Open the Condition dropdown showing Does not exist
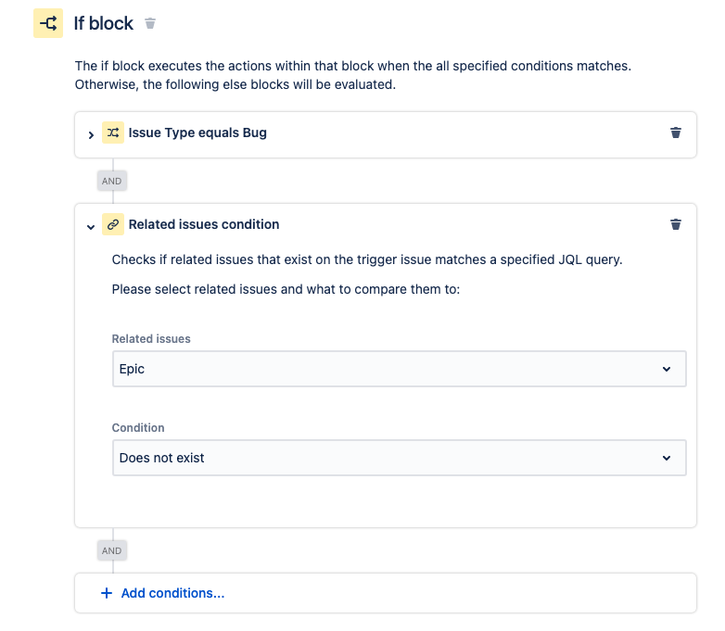The width and height of the screenshot is (725, 631). point(399,458)
